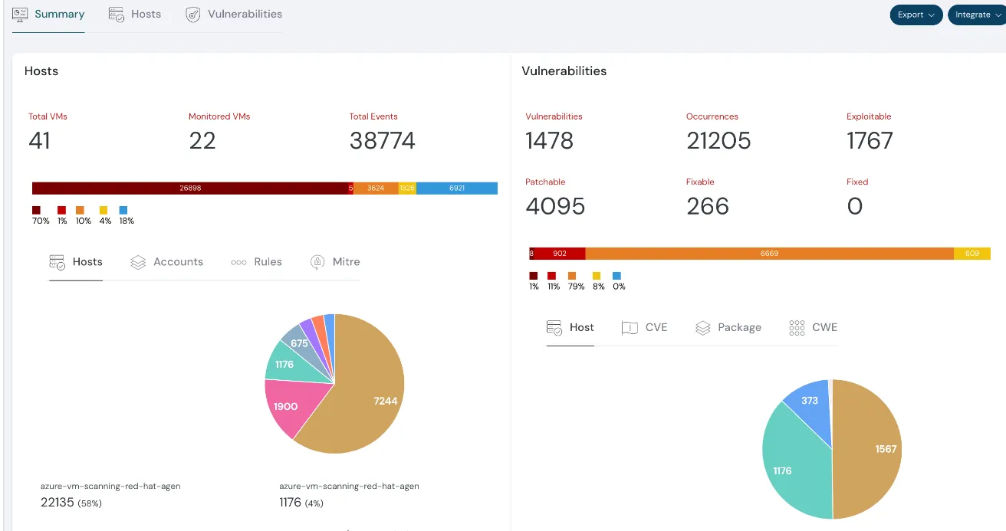Switch to the Vulnerabilities top tab
The height and width of the screenshot is (531, 1006).
244,14
